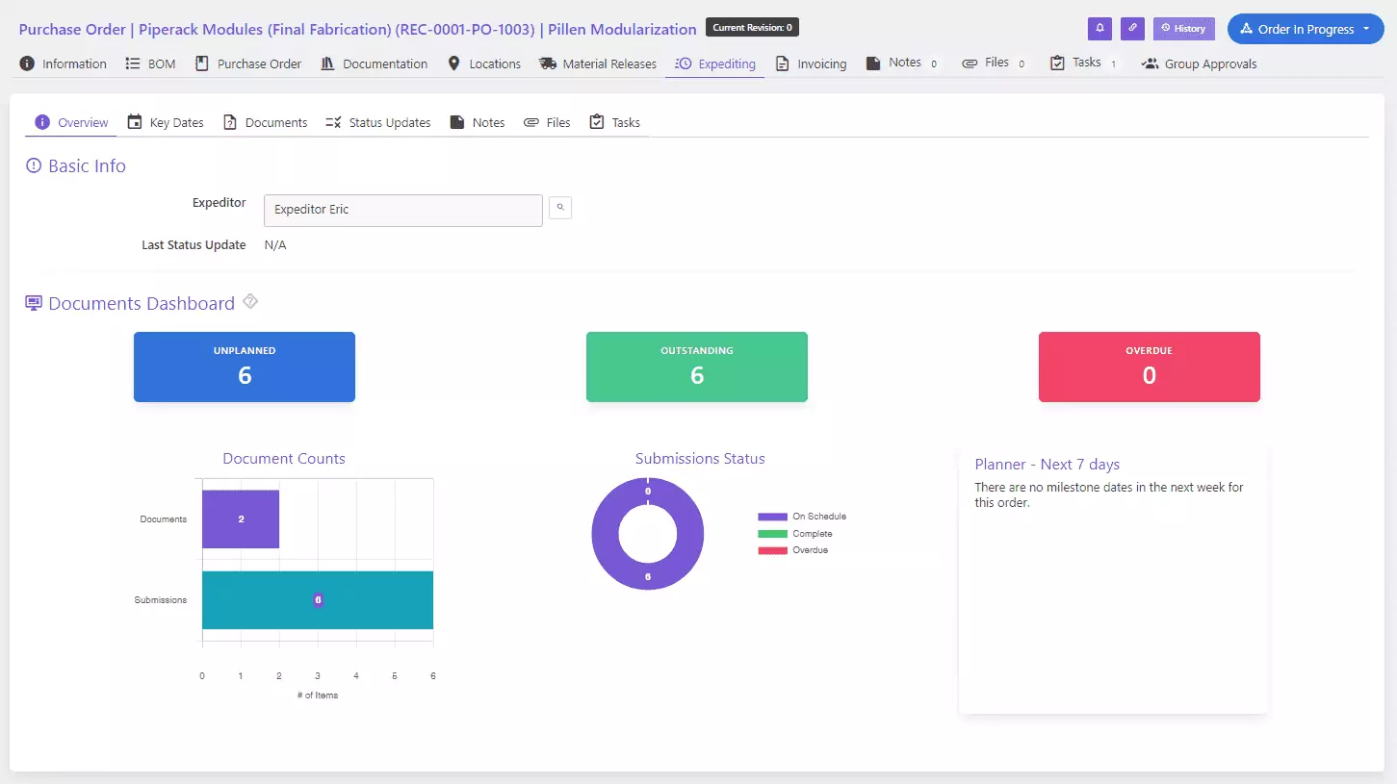1397x784 pixels.
Task: Open the Invoicing tab
Action: [x=810, y=63]
